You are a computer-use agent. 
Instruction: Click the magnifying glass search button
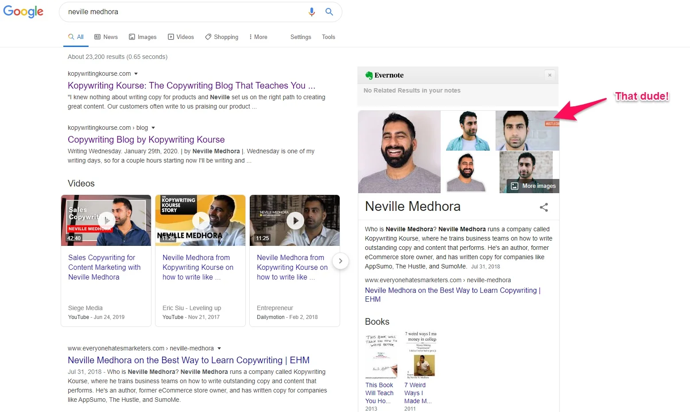point(329,12)
